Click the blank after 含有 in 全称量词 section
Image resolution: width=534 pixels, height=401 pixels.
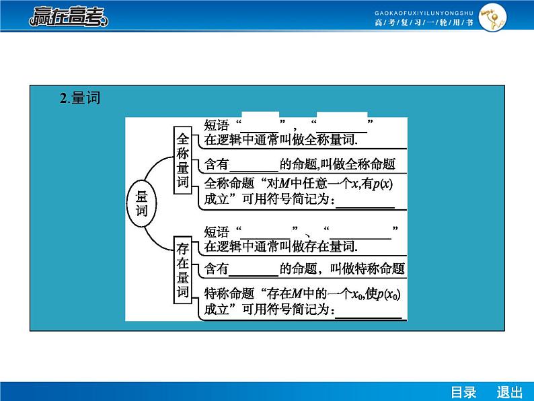[x=254, y=166]
